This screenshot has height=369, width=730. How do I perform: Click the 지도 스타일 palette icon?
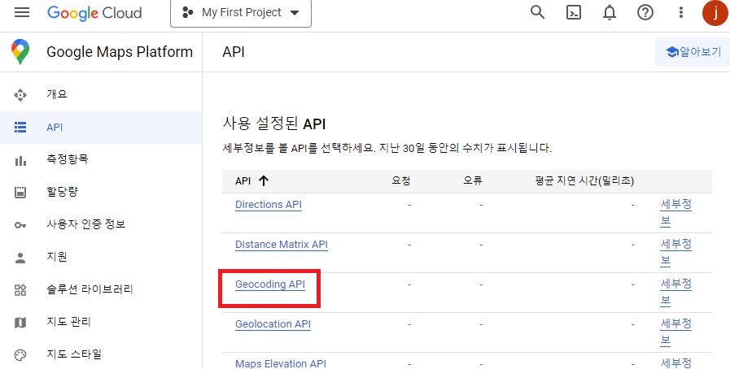[20, 355]
